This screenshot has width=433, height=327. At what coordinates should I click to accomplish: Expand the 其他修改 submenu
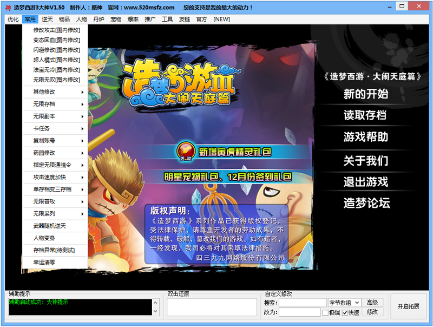click(55, 91)
